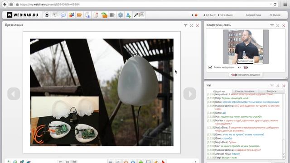
Task: Click Юлия's chat message starting "зеленое строительство"
Action: click(243, 102)
